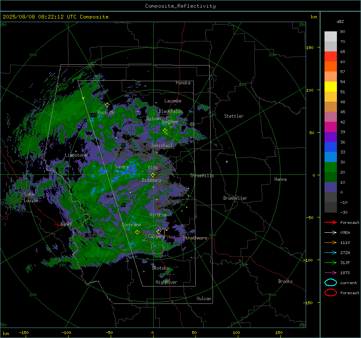The width and height of the screenshot is (361, 338).
Task: Pick the light blue 30-33 dBZ swatch
Action: click(331, 157)
